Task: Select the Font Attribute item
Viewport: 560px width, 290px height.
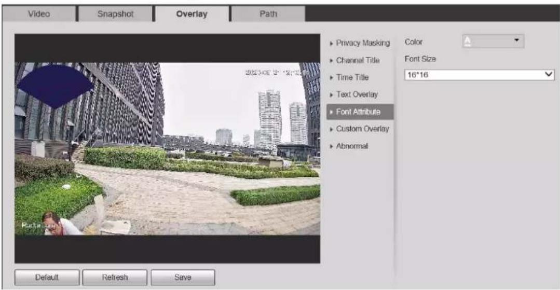Action: click(x=360, y=112)
